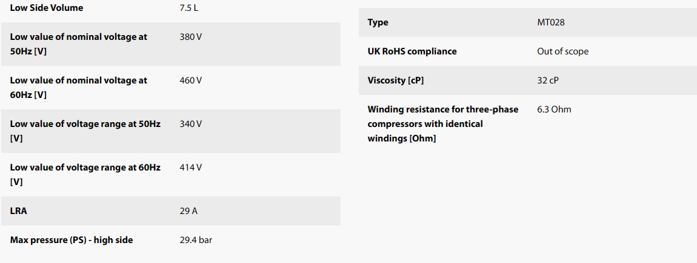Click the Out of scope value

[563, 51]
